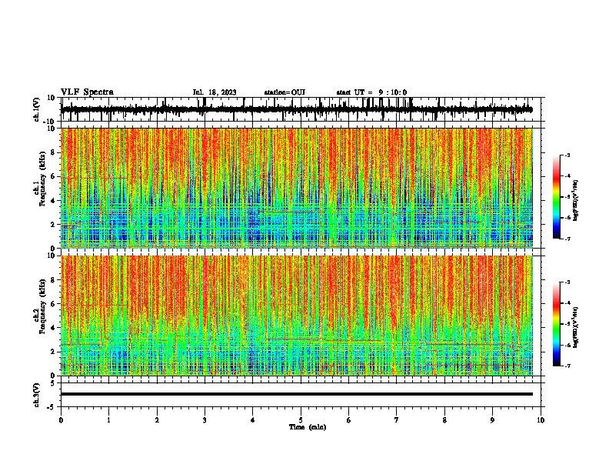Click the 4 kHz tick on ch.1 spectrogram
Screen dimensions: 609x471
click(53, 201)
